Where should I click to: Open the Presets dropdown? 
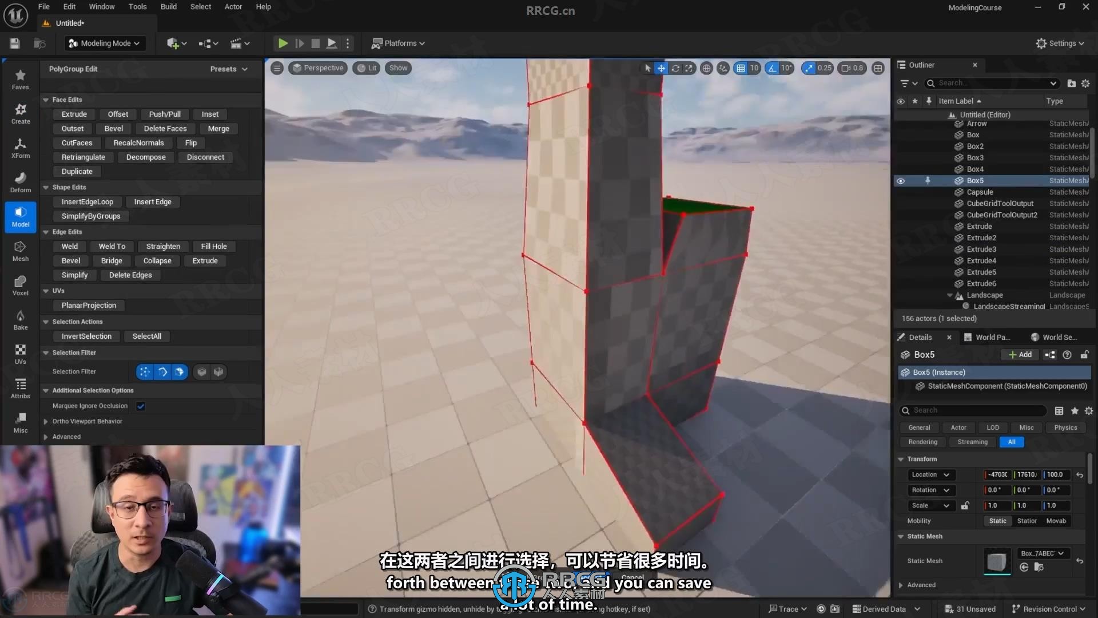pos(229,69)
